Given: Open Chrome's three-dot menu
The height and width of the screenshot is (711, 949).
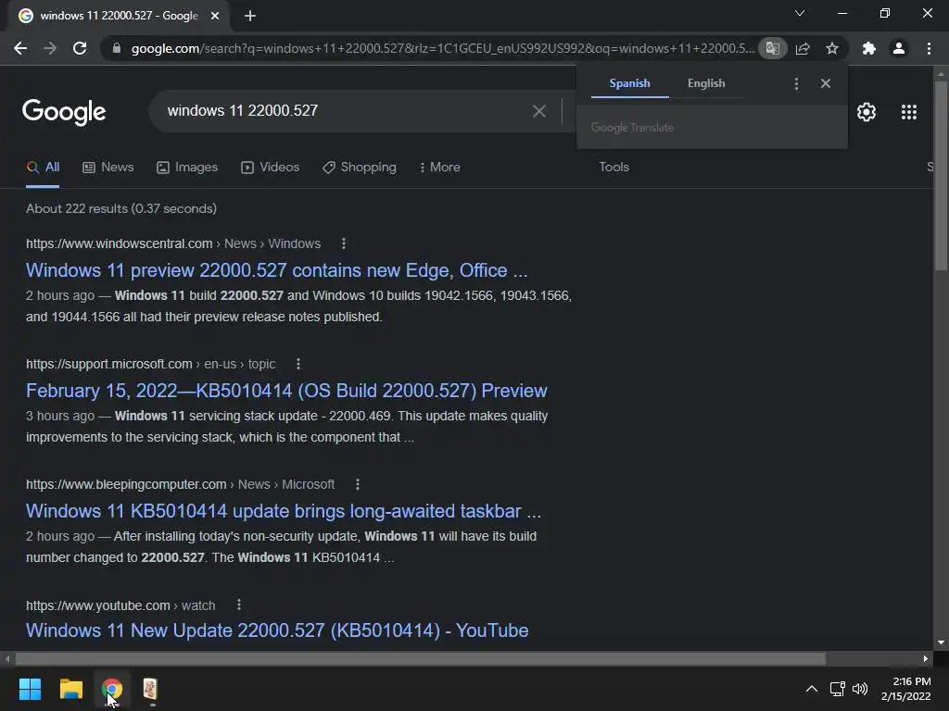Looking at the screenshot, I should pyautogui.click(x=929, y=48).
